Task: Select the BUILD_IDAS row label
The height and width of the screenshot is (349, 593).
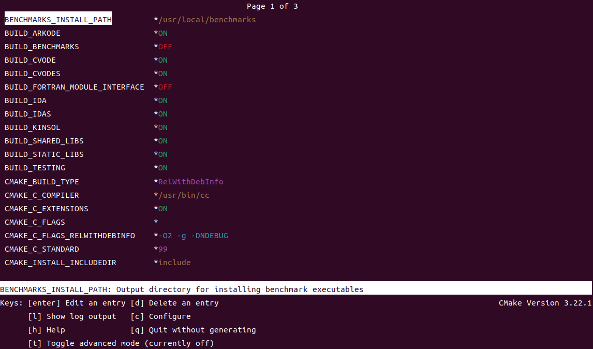Action: pos(27,114)
